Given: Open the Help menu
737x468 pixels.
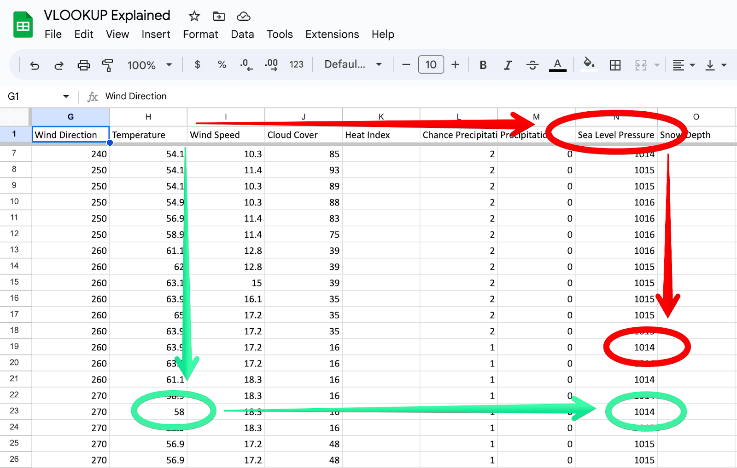Looking at the screenshot, I should pos(383,34).
